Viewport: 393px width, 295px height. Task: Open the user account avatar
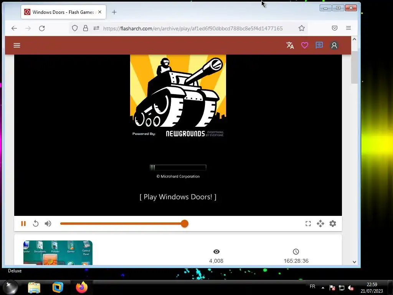(334, 45)
